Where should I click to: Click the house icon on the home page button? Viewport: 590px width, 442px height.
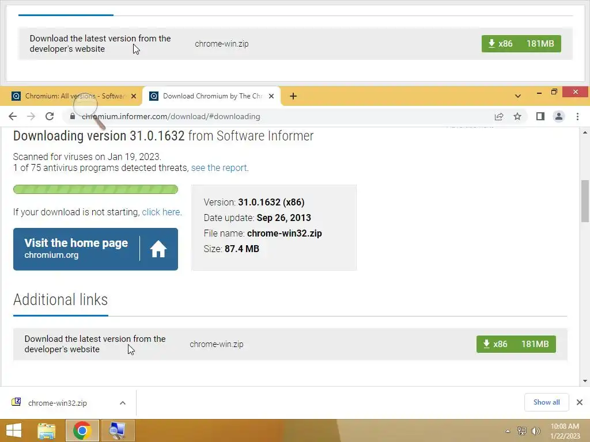(x=158, y=249)
